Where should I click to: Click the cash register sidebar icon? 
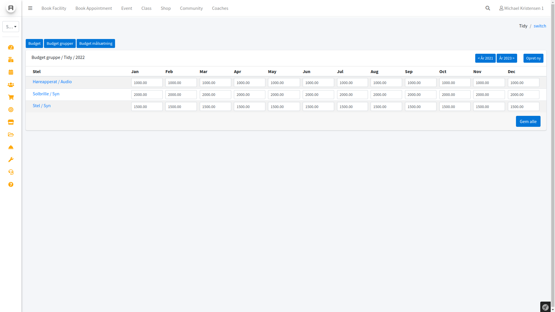click(11, 60)
